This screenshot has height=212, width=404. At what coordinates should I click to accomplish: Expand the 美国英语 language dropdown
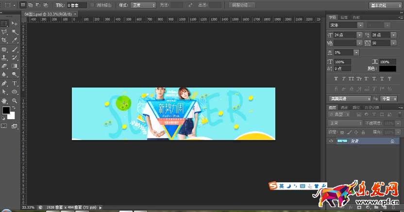tap(349, 98)
